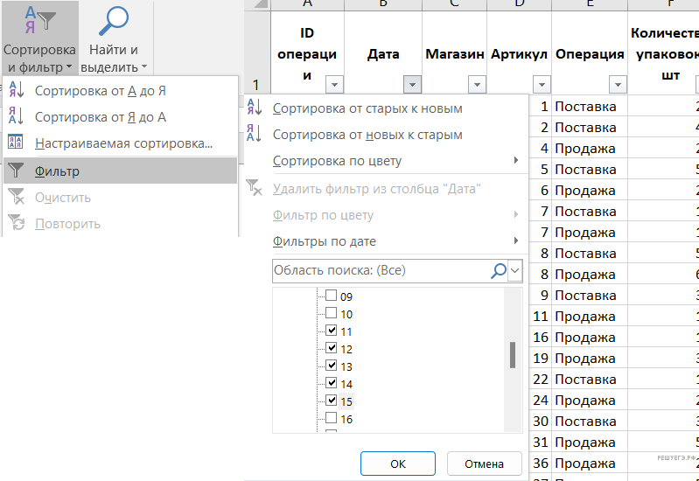Click the sort Я to A icon
699x481 pixels.
click(x=16, y=117)
